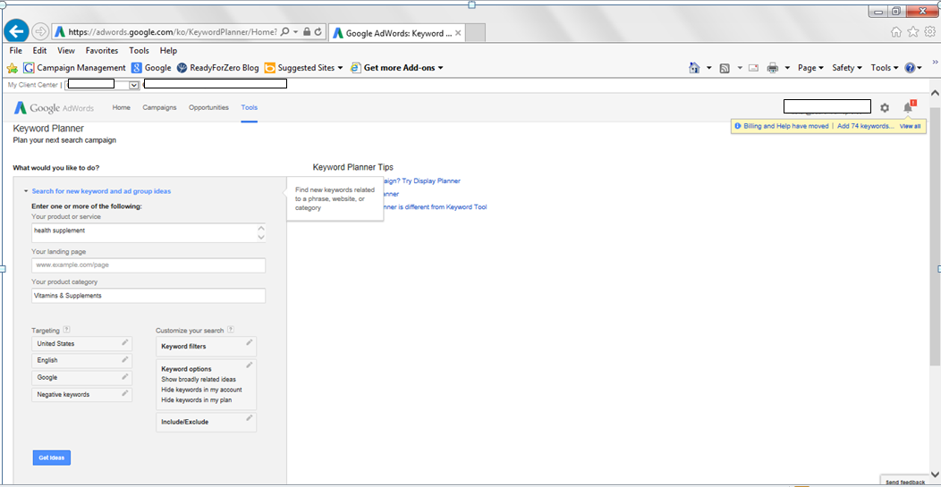Image resolution: width=941 pixels, height=487 pixels.
Task: Edit English language with pencil icon
Action: (x=125, y=359)
